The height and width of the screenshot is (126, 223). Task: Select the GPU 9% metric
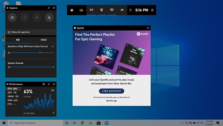point(13,93)
